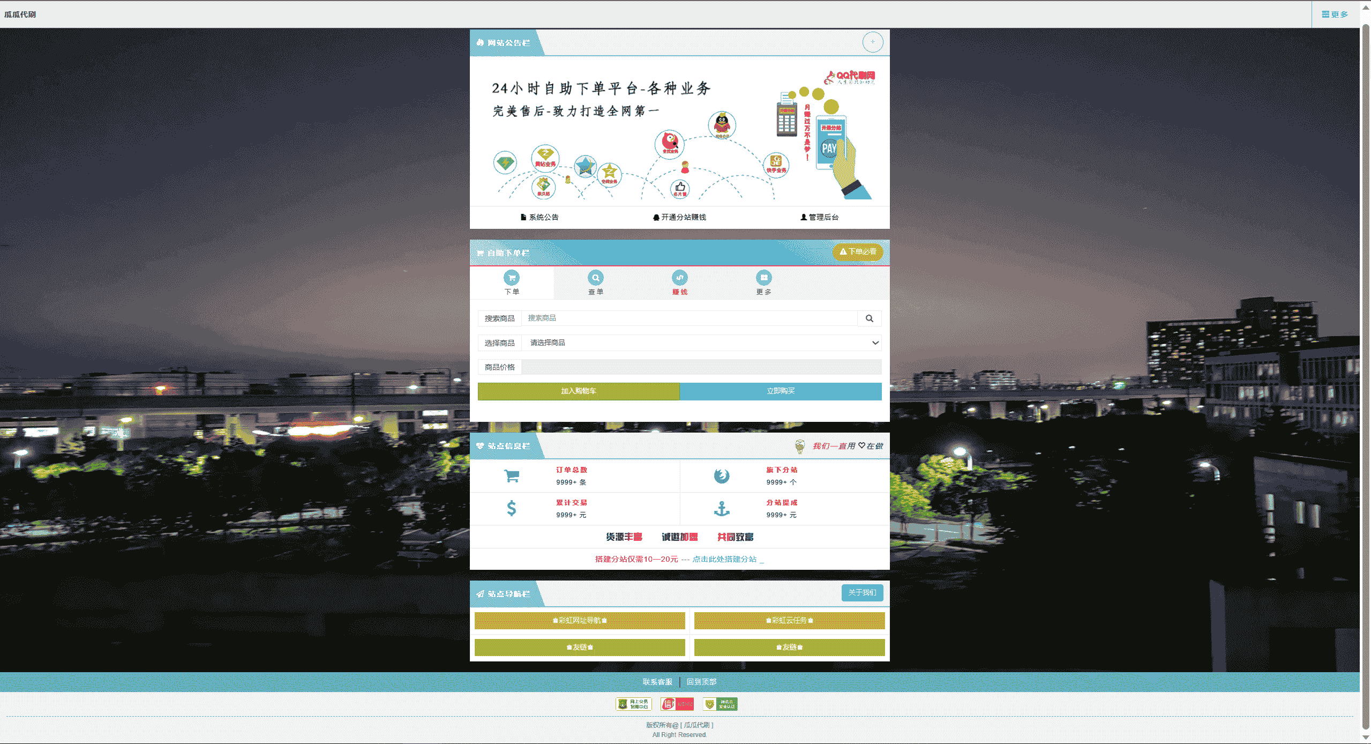Click the circular plus icon in announcement header
The image size is (1371, 744).
point(872,42)
